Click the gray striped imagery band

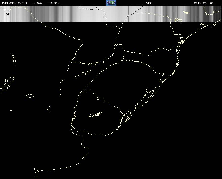[111, 14]
